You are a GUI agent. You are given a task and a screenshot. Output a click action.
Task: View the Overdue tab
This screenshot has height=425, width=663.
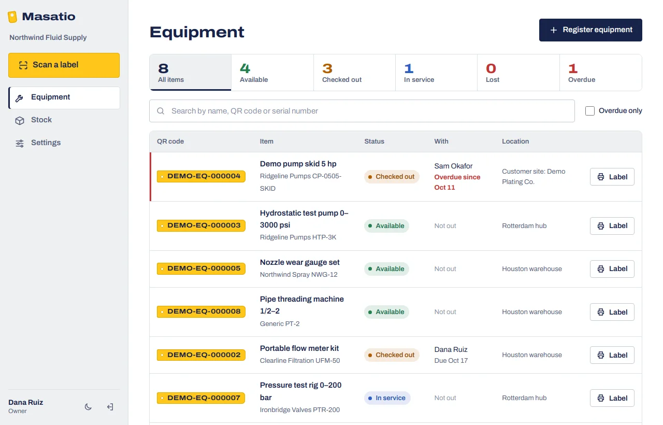[x=601, y=73]
